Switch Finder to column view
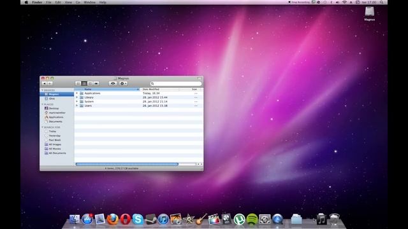 [90, 83]
